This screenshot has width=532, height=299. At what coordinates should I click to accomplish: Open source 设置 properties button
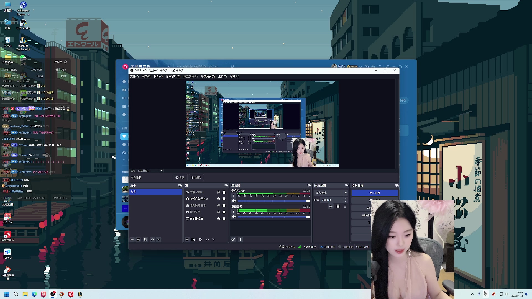click(x=180, y=177)
